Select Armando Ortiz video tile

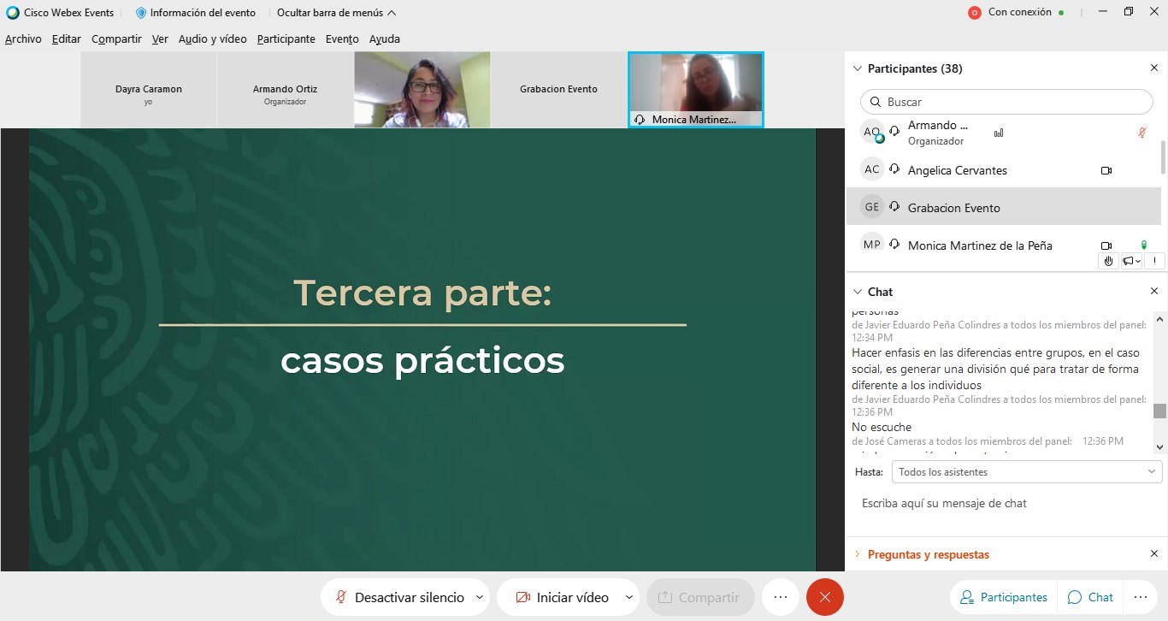tap(286, 90)
